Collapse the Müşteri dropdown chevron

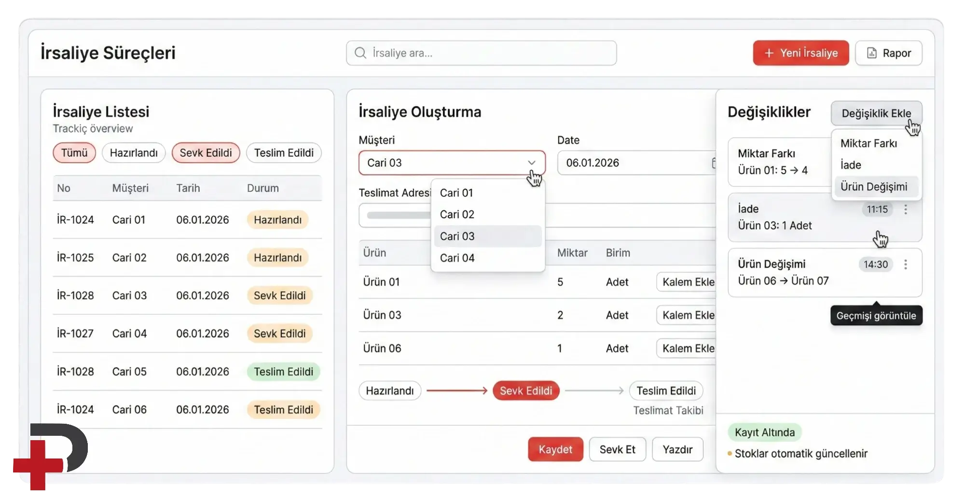tap(531, 163)
